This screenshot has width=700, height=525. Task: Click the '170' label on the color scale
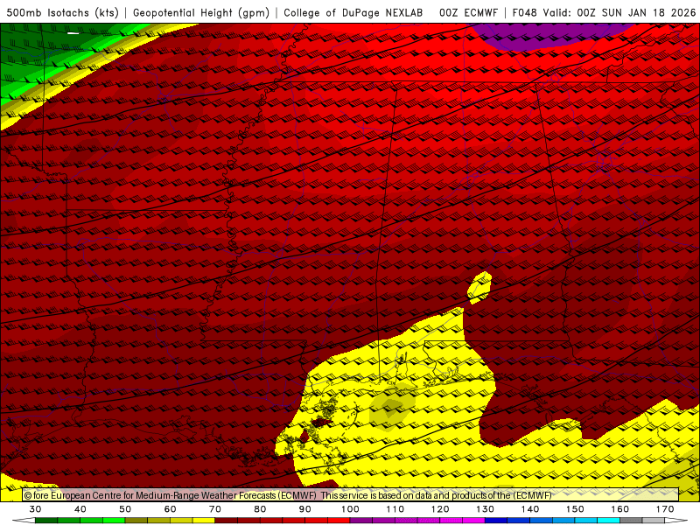665,509
